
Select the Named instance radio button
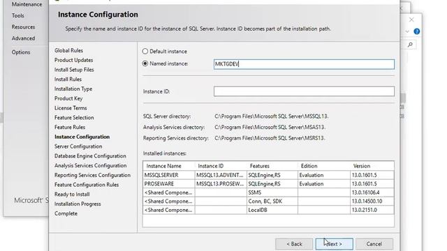tap(145, 63)
